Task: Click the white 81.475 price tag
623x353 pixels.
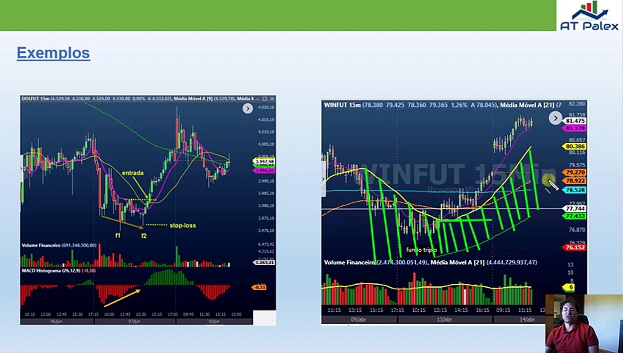Action: [575, 121]
